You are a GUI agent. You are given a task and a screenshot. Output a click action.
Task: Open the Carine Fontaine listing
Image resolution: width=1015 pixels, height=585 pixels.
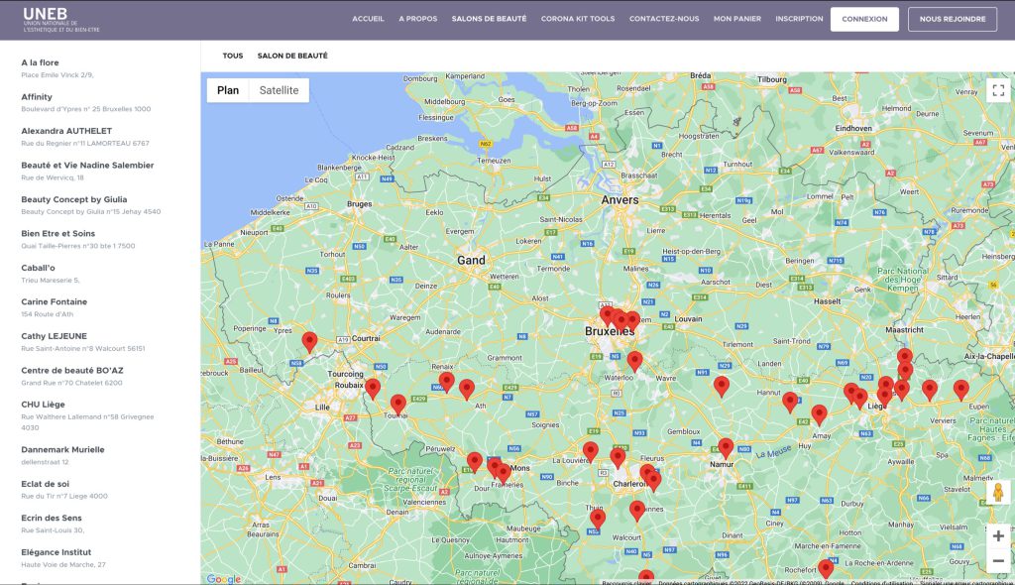[55, 301]
